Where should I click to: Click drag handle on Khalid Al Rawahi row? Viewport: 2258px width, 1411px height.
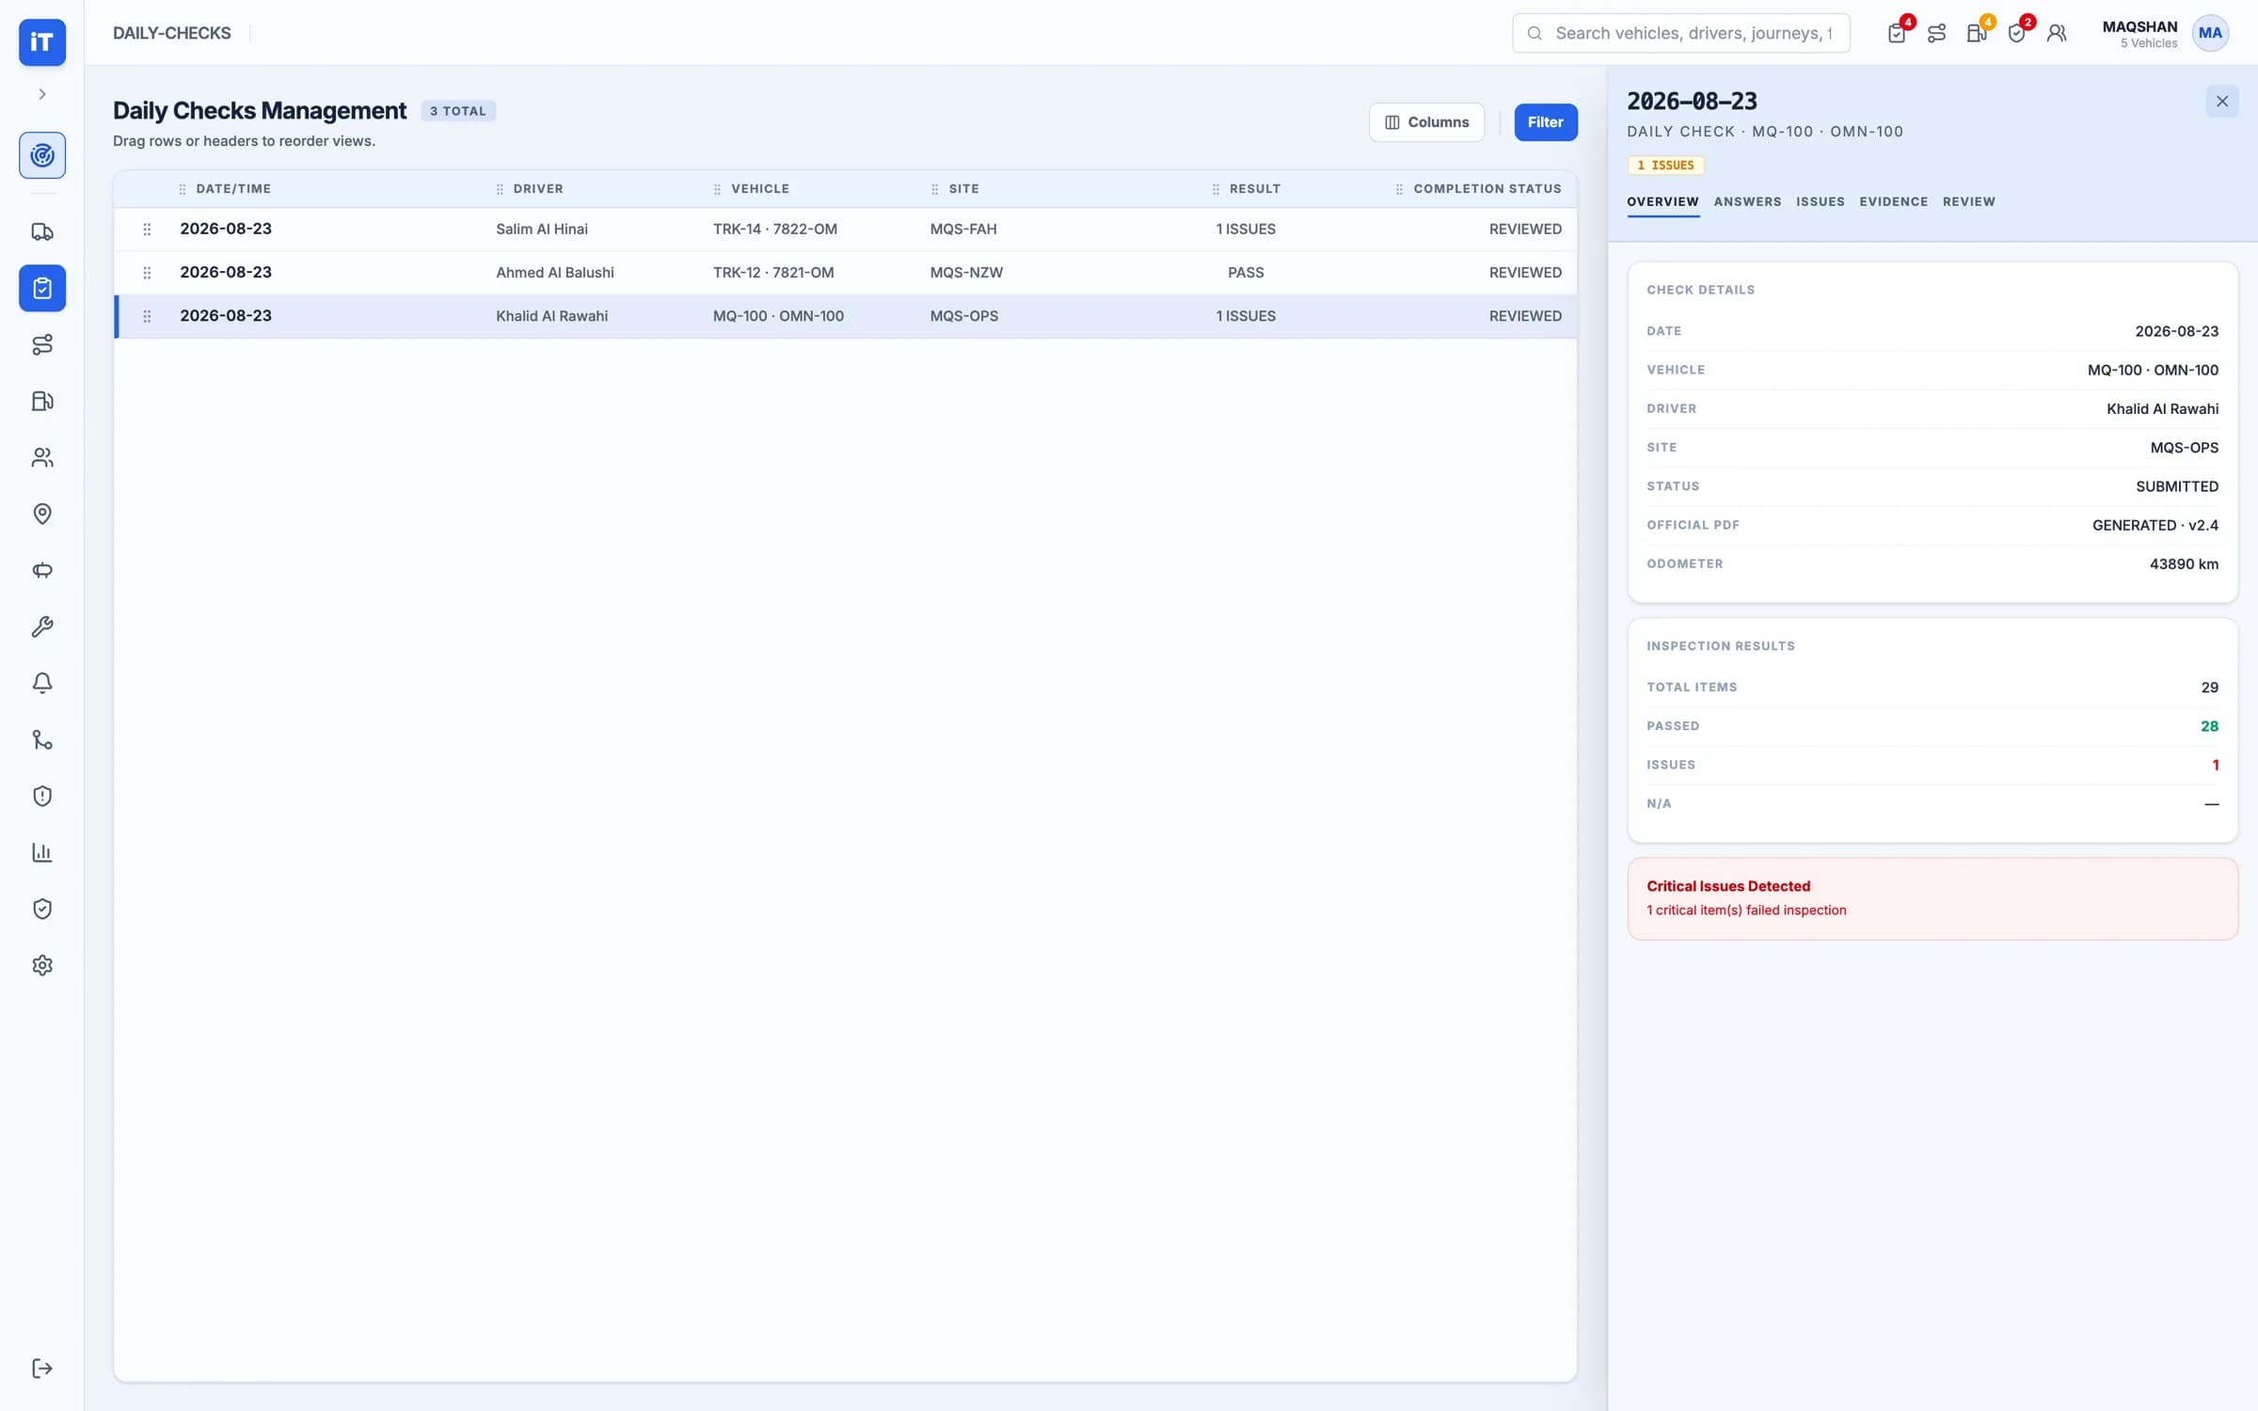click(147, 316)
